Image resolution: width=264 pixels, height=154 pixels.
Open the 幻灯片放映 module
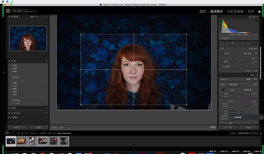click(x=235, y=12)
